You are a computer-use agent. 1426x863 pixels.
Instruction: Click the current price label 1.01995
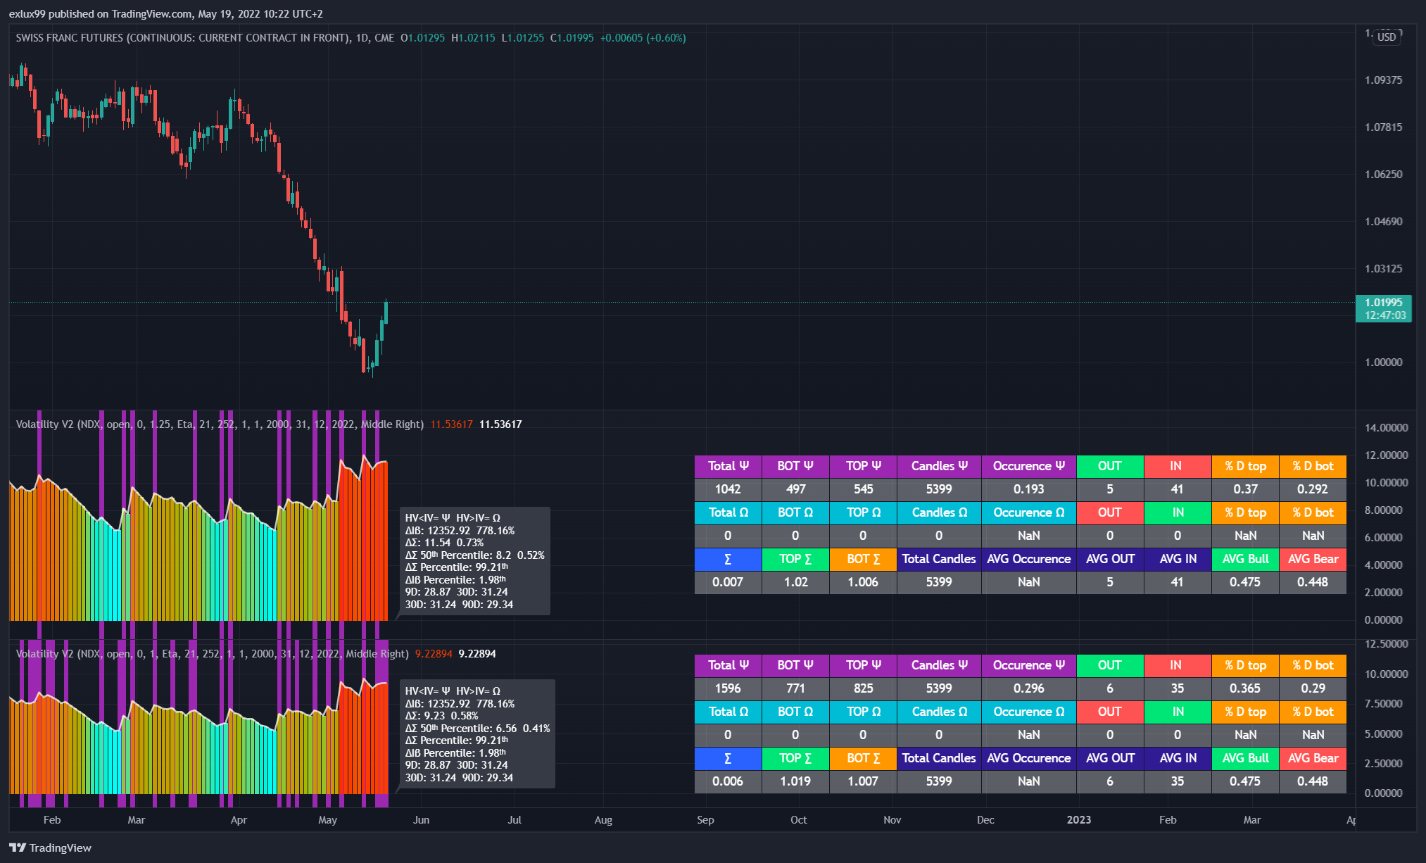click(x=1384, y=303)
